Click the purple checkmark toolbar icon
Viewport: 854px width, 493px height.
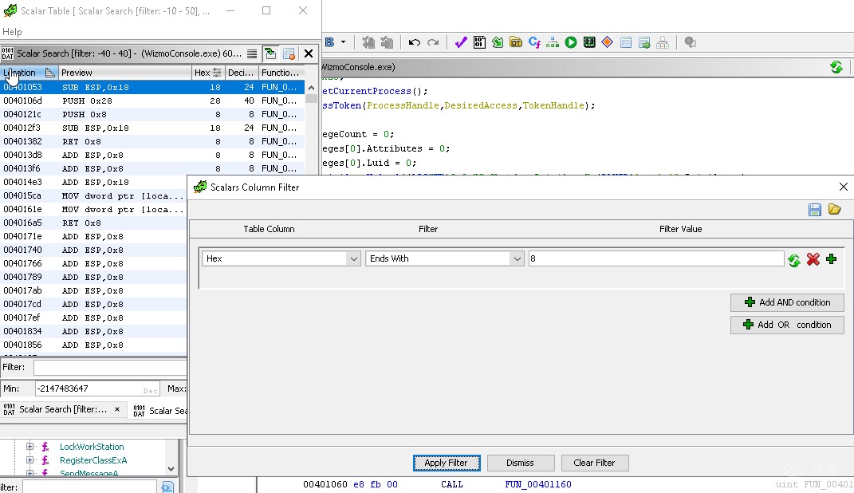click(x=460, y=42)
